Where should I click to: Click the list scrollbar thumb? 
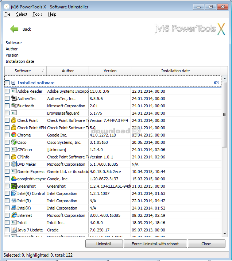224,115
